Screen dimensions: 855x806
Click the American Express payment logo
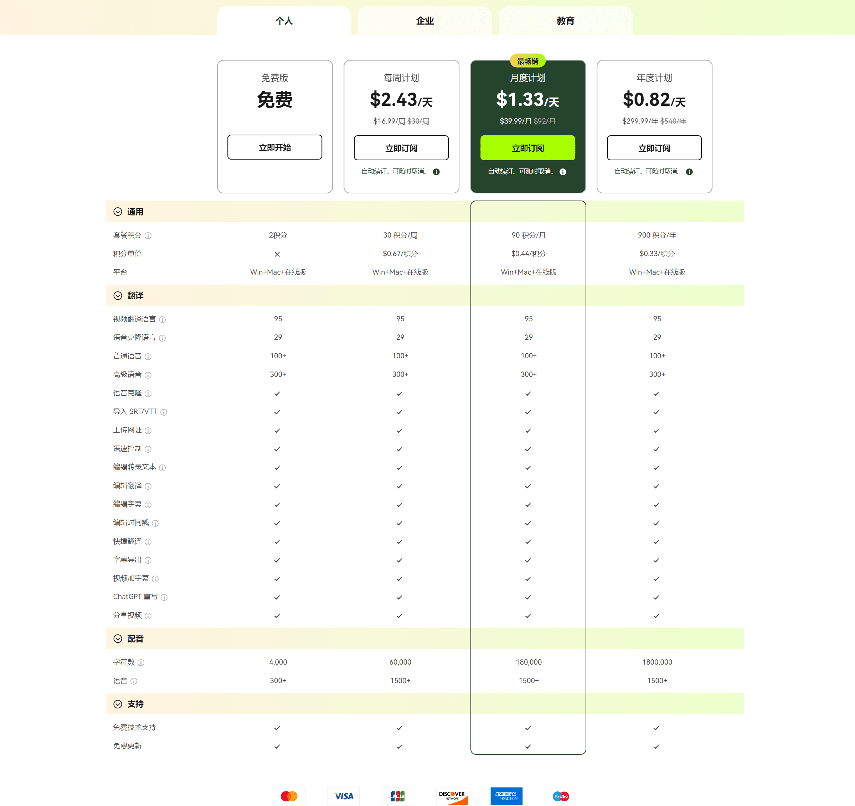[x=506, y=796]
